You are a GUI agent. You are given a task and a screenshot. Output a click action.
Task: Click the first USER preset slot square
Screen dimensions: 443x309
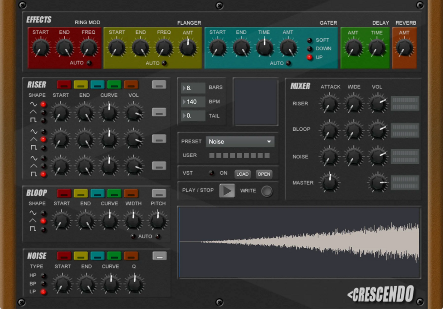pos(212,155)
